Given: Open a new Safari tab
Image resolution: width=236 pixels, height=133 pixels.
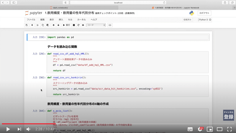Looking at the screenshot, I should pyautogui.click(x=234, y=8).
